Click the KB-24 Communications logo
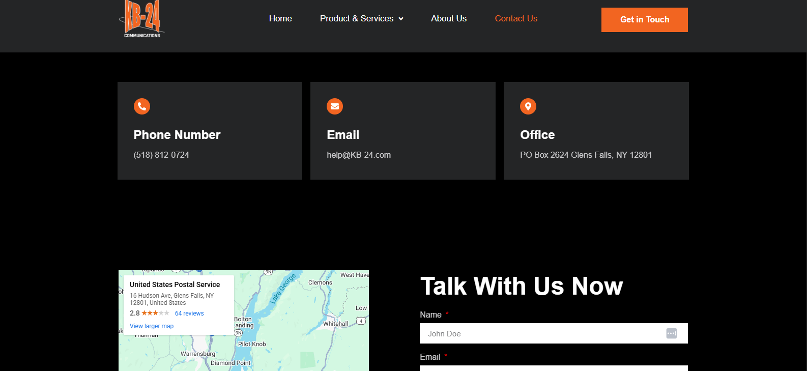The image size is (807, 371). tap(142, 19)
